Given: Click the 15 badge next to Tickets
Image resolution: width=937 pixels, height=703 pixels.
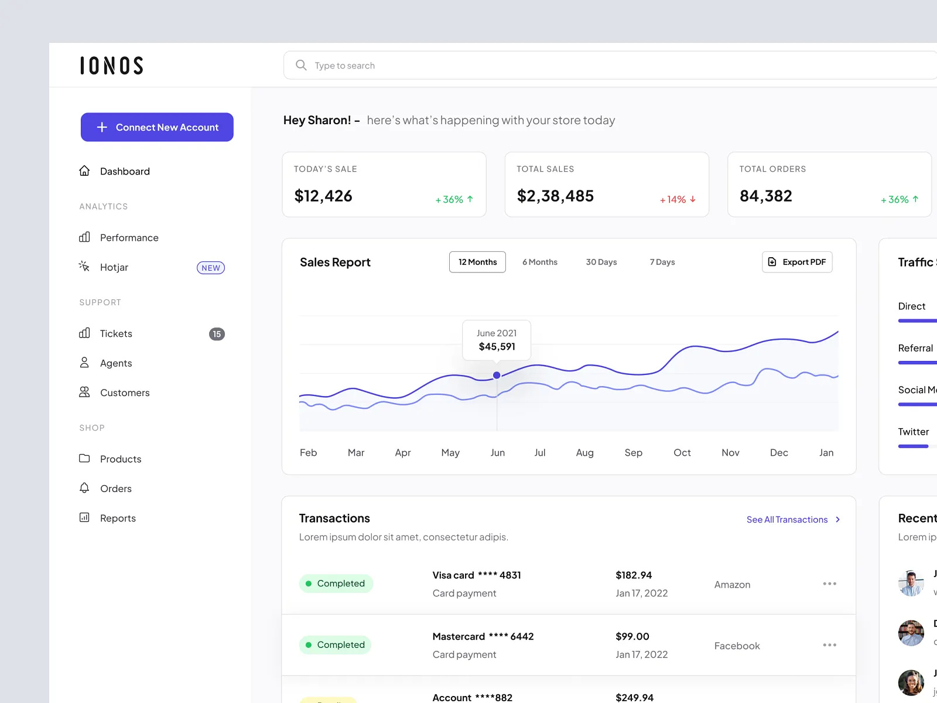Looking at the screenshot, I should (217, 334).
